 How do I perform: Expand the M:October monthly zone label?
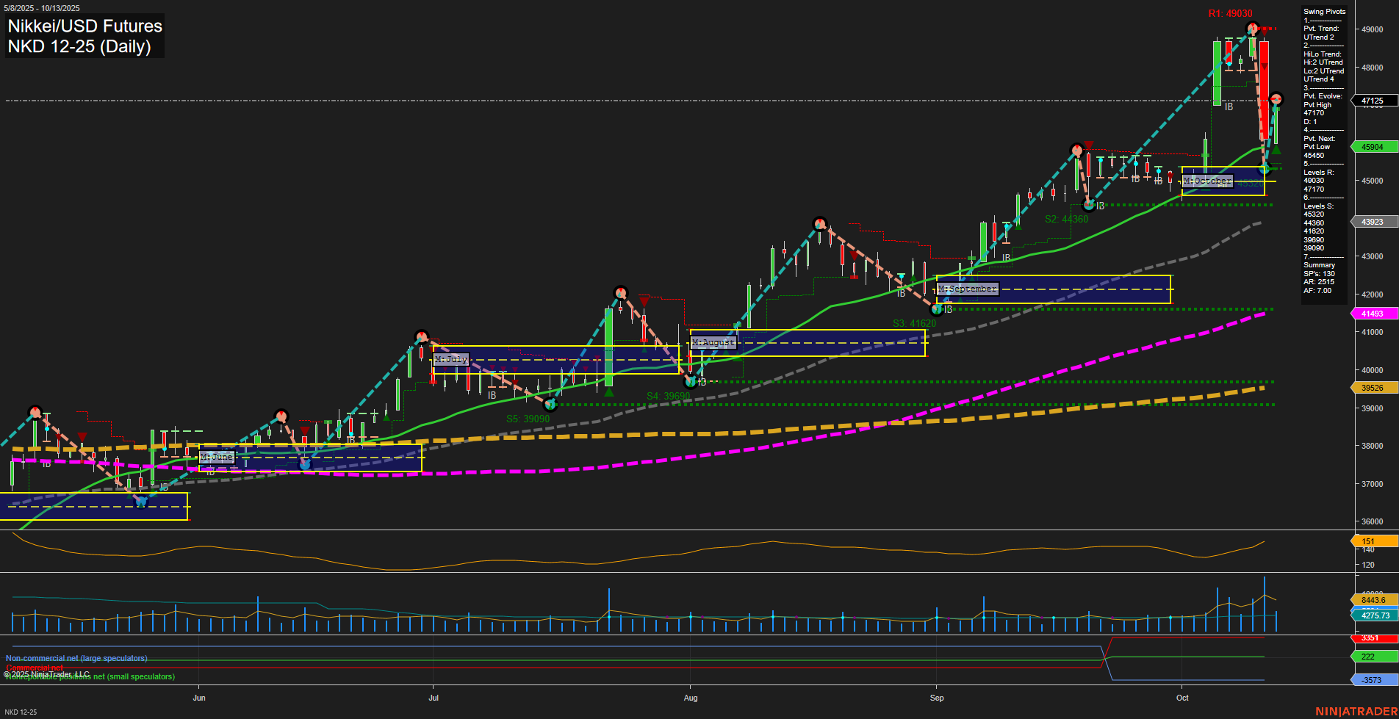point(1207,181)
